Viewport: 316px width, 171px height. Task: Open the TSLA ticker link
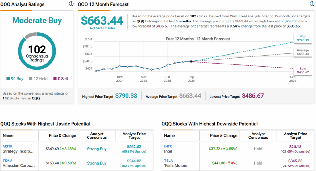(168, 161)
